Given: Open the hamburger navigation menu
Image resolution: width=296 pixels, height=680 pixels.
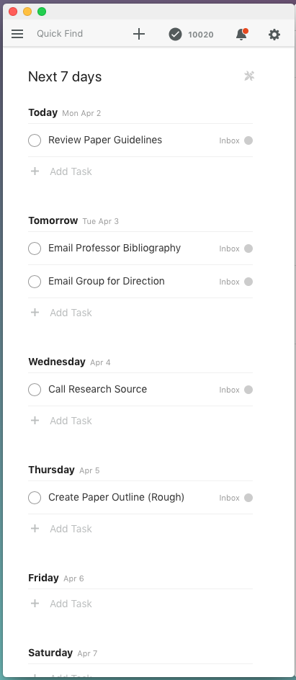Looking at the screenshot, I should pyautogui.click(x=17, y=34).
